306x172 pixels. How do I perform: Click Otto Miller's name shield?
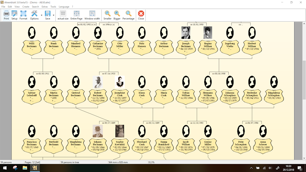tap(120, 47)
